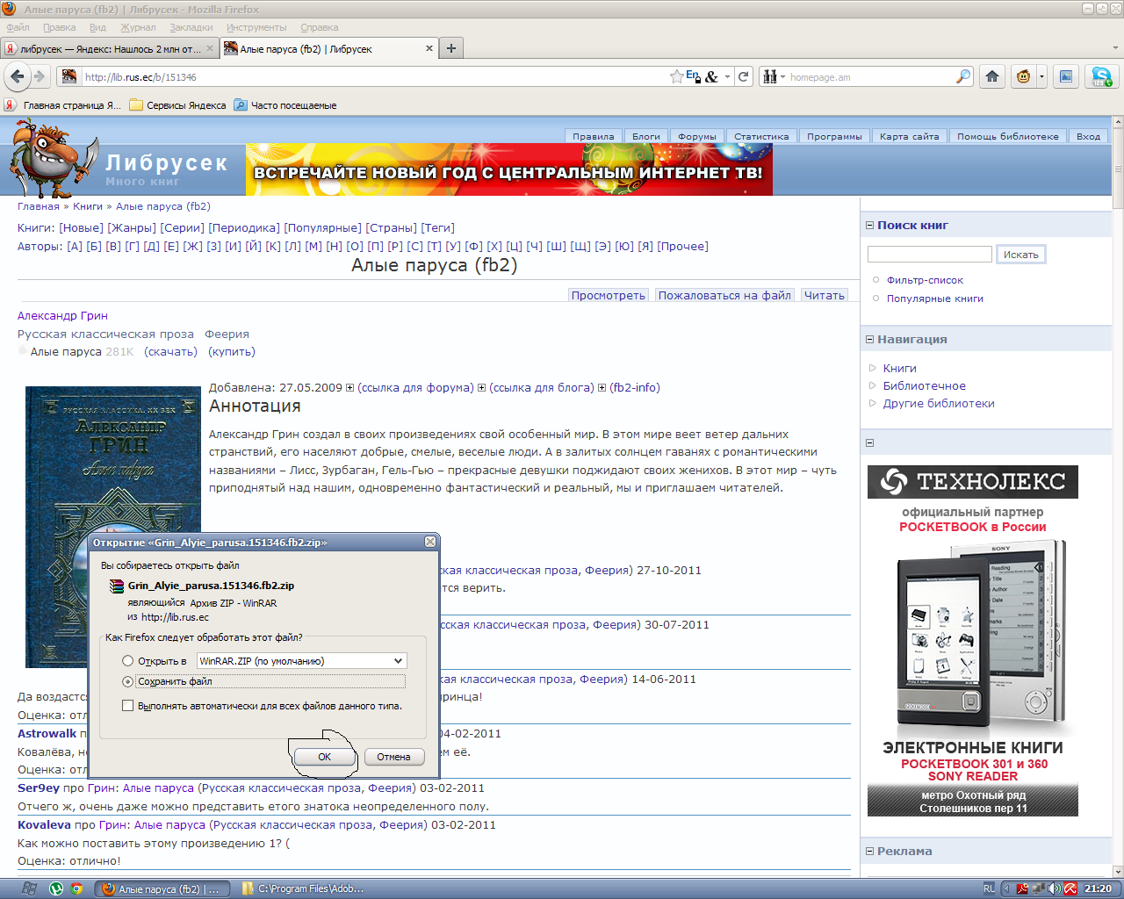This screenshot has height=899, width=1124.
Task: Collapse the Навигация panel
Action: tap(870, 340)
